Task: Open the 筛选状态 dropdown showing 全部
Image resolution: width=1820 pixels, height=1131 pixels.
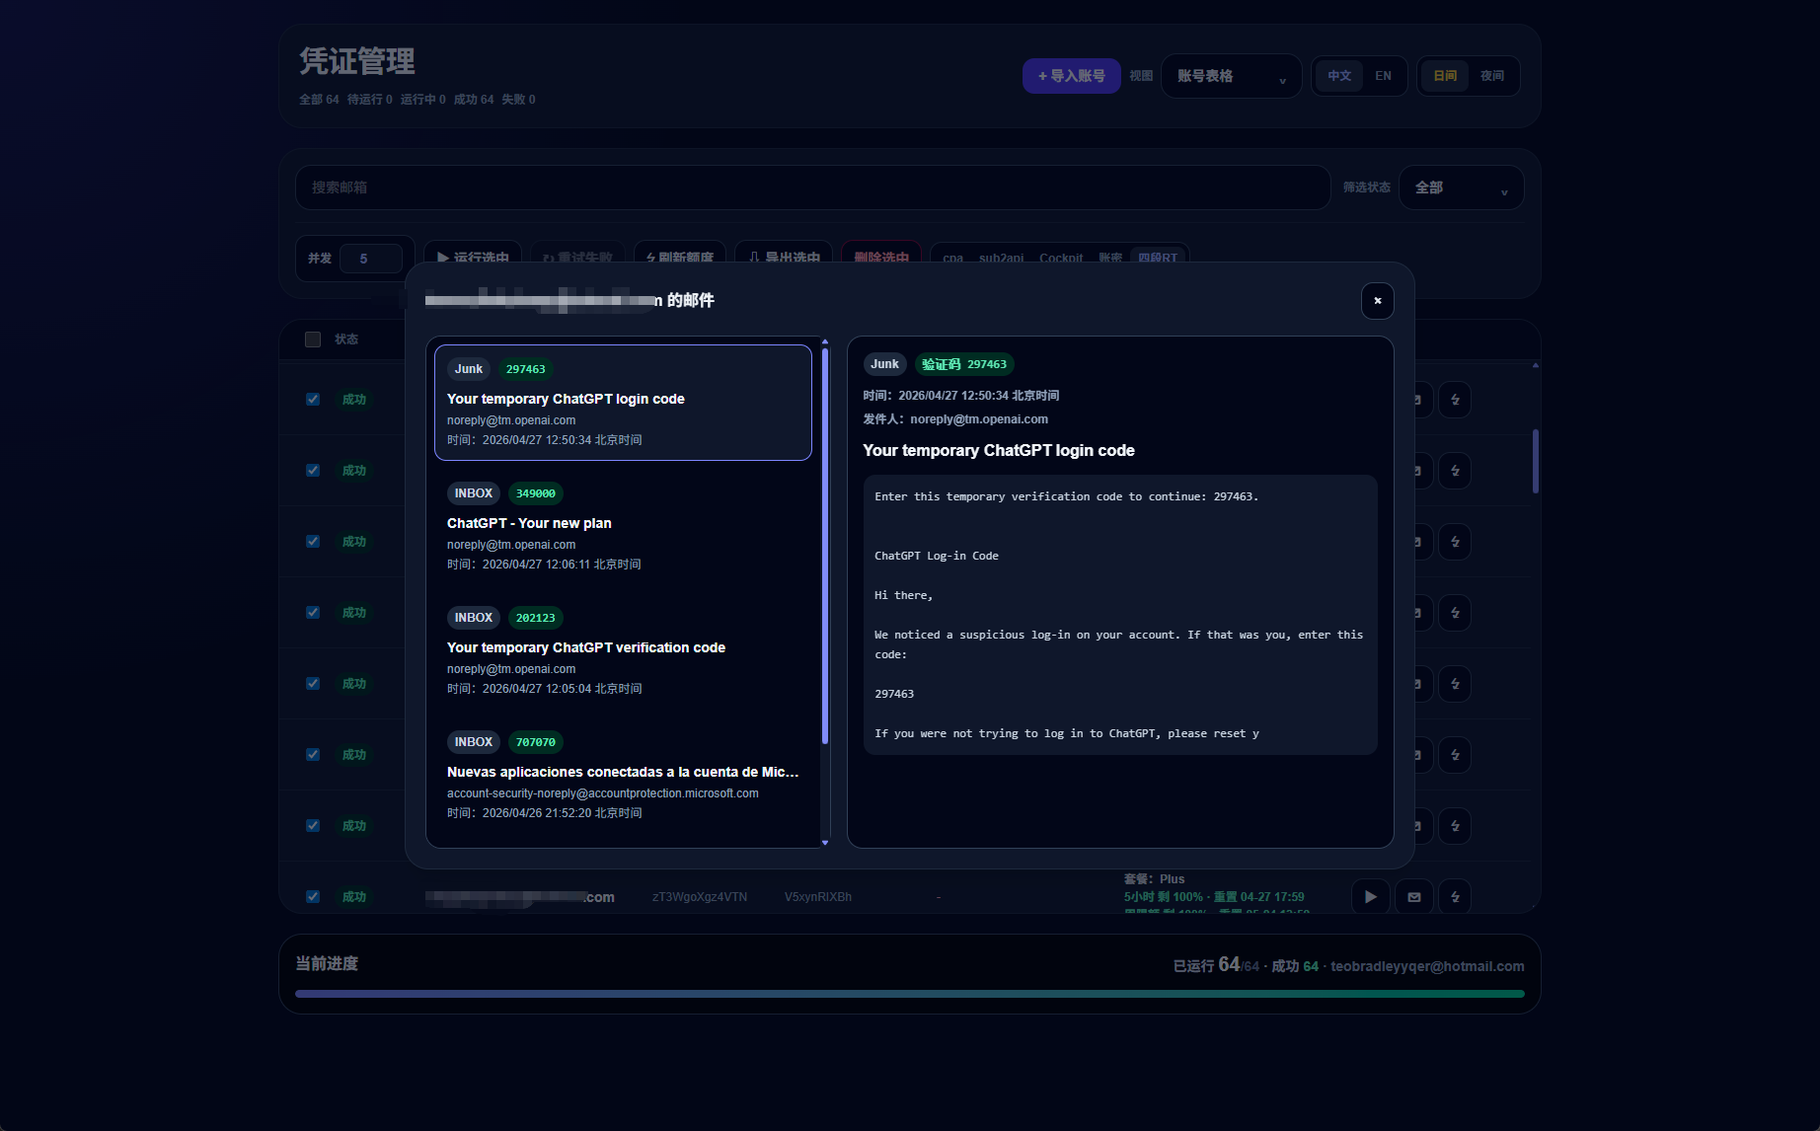Action: coord(1462,188)
